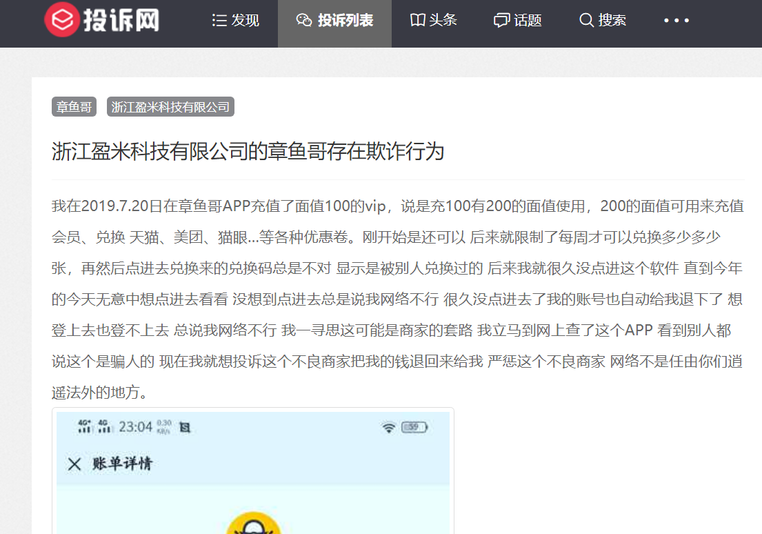Open the attached 账单详情 screenshot thumbnail
This screenshot has height=534, width=762.
(253, 471)
